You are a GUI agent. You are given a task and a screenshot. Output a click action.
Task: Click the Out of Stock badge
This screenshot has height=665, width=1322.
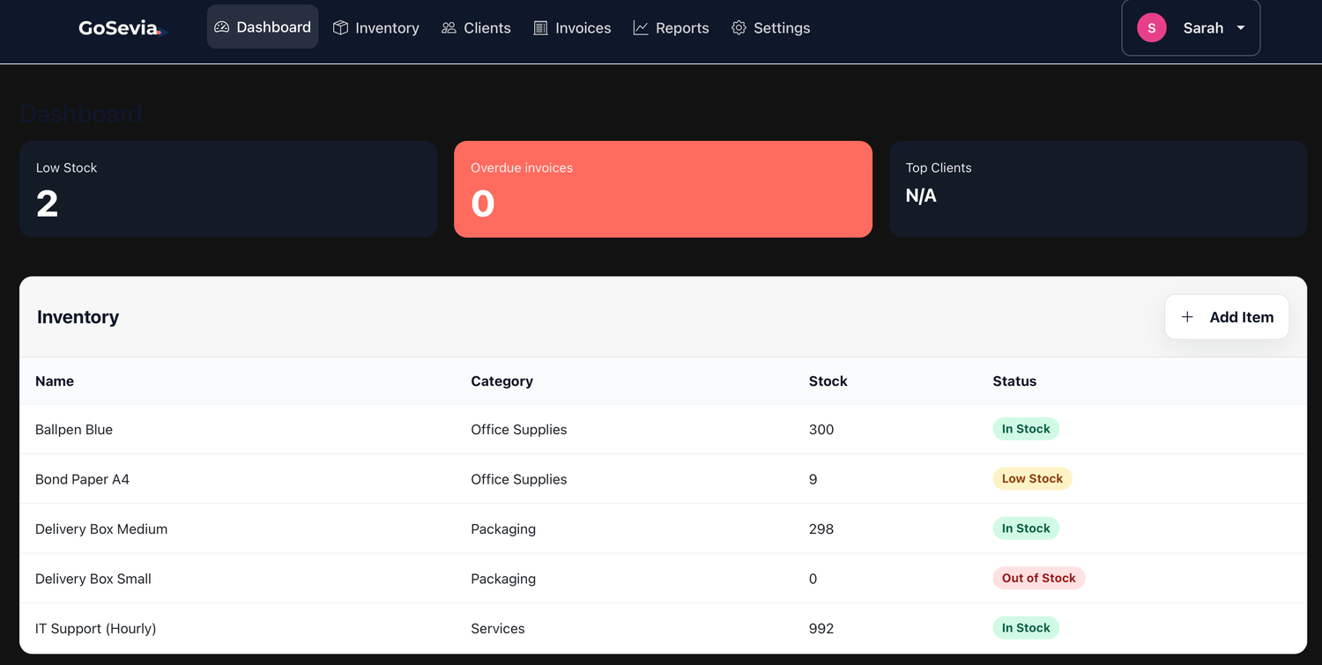coord(1038,579)
